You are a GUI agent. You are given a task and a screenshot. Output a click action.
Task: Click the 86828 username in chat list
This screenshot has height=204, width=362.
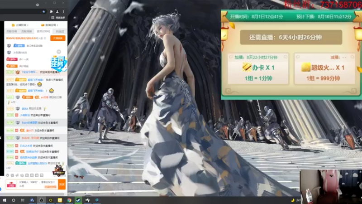coord(30,138)
